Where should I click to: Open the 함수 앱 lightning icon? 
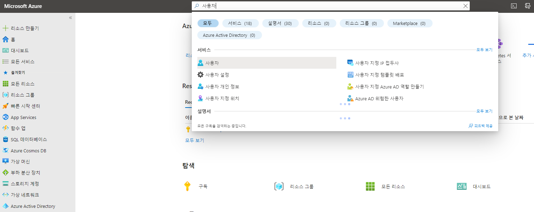coord(5,128)
